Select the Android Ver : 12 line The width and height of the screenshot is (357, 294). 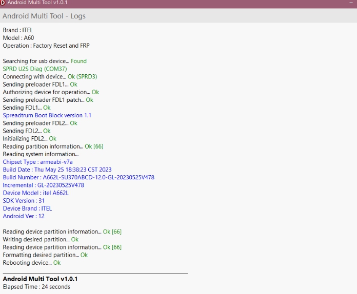[x=24, y=216]
